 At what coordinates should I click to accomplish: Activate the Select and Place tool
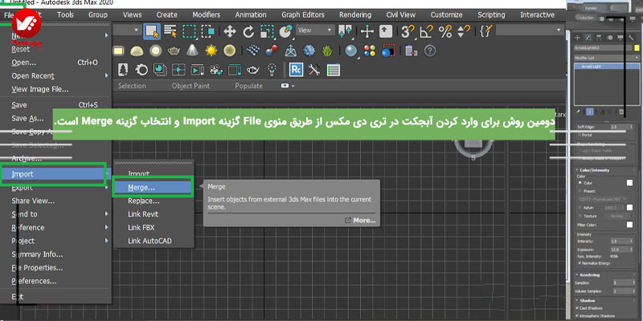point(285,31)
